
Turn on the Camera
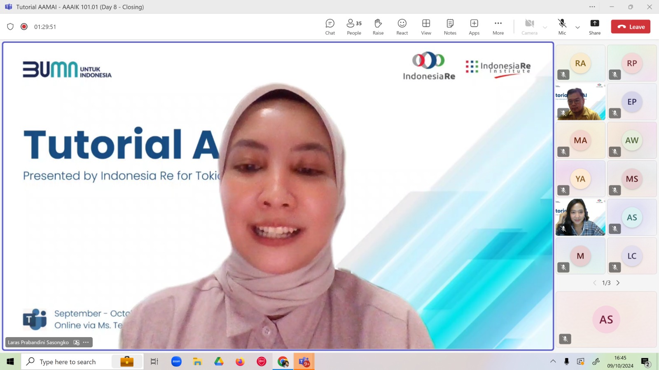tap(529, 27)
